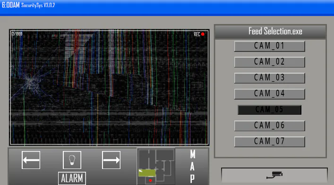334x185 pixels.
Task: Click the red dot on the minimap
Action: (x=150, y=181)
